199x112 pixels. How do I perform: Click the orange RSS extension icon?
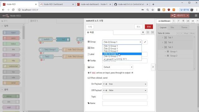click(x=164, y=10)
